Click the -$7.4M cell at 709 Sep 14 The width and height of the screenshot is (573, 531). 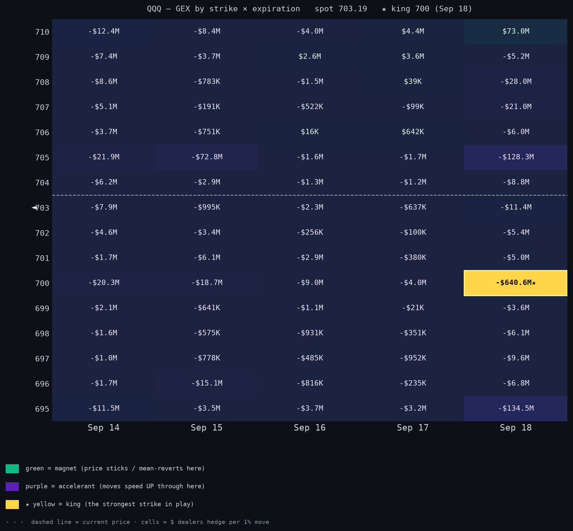point(104,57)
